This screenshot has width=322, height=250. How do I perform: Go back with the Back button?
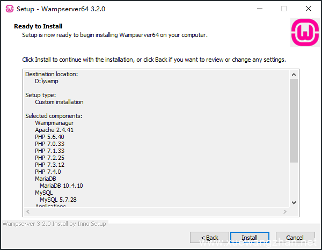(209, 238)
